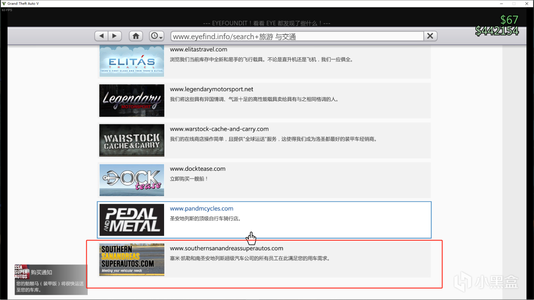Click the SSA Super Autos 购买通知 notification
Viewport: 534px width, 300px height.
point(51,280)
